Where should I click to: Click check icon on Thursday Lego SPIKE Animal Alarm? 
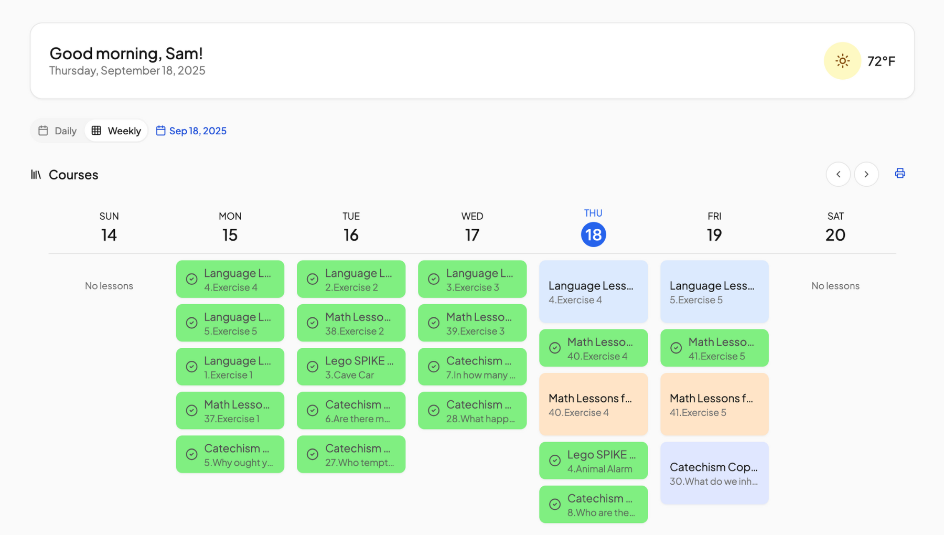[555, 461]
